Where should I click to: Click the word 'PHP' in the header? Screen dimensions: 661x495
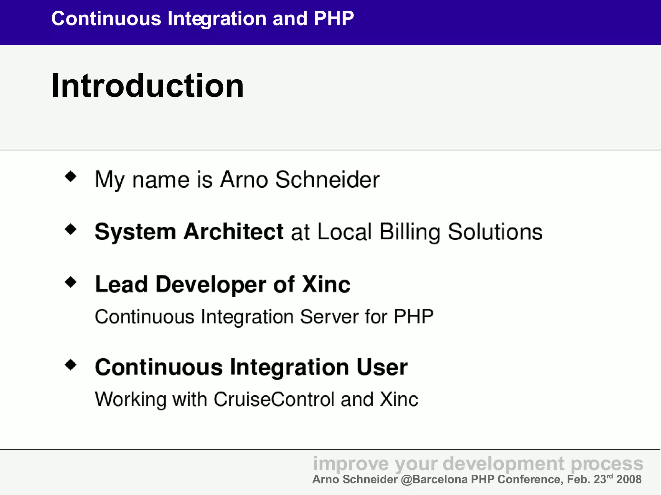point(333,18)
